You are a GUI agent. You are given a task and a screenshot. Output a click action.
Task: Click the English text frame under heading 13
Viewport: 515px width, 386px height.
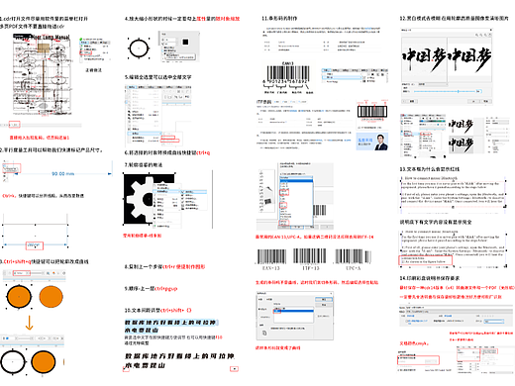(453, 192)
